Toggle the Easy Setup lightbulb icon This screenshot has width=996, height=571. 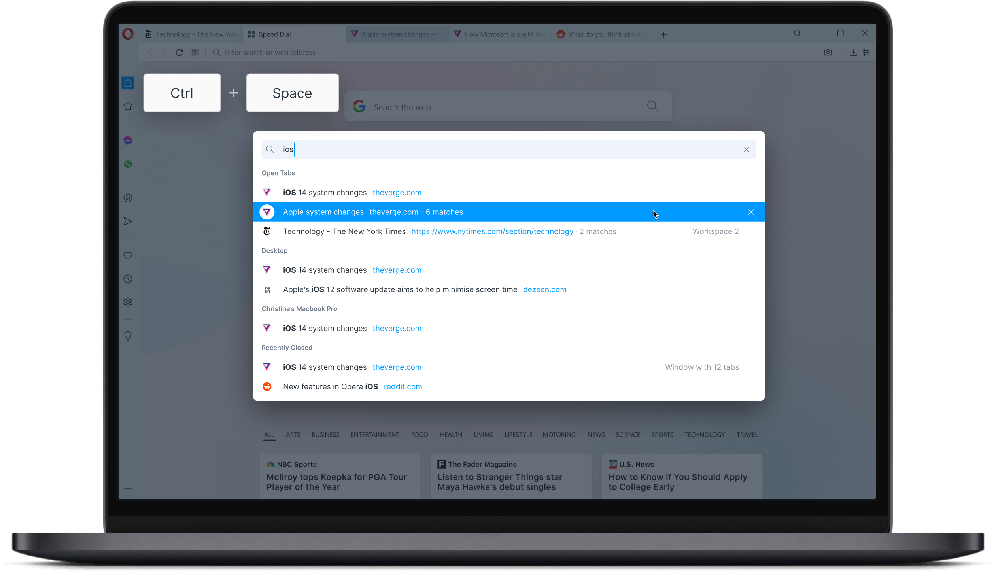coord(128,337)
